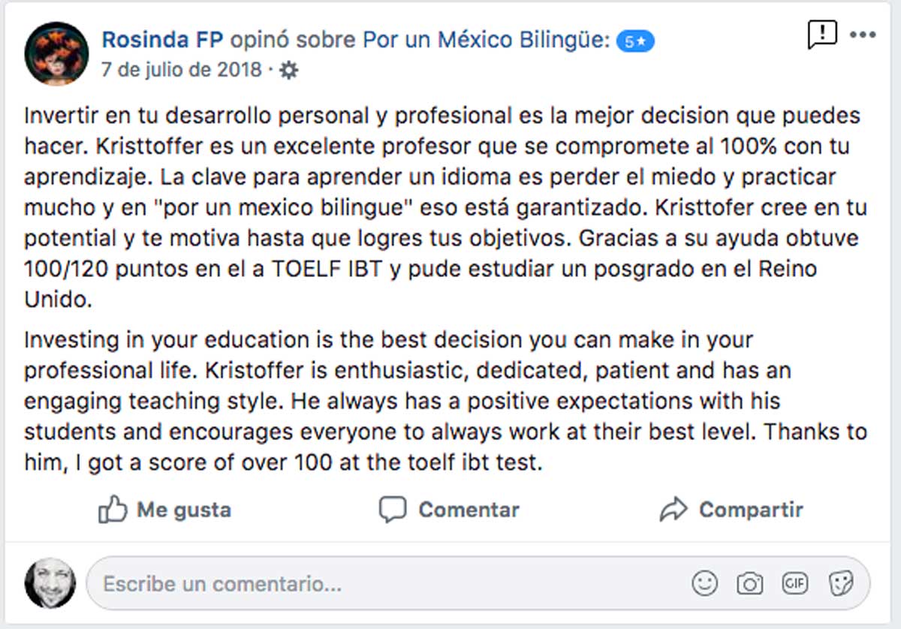The image size is (901, 629).
Task: Click the commenter avatar beside the comment box
Action: (x=50, y=582)
